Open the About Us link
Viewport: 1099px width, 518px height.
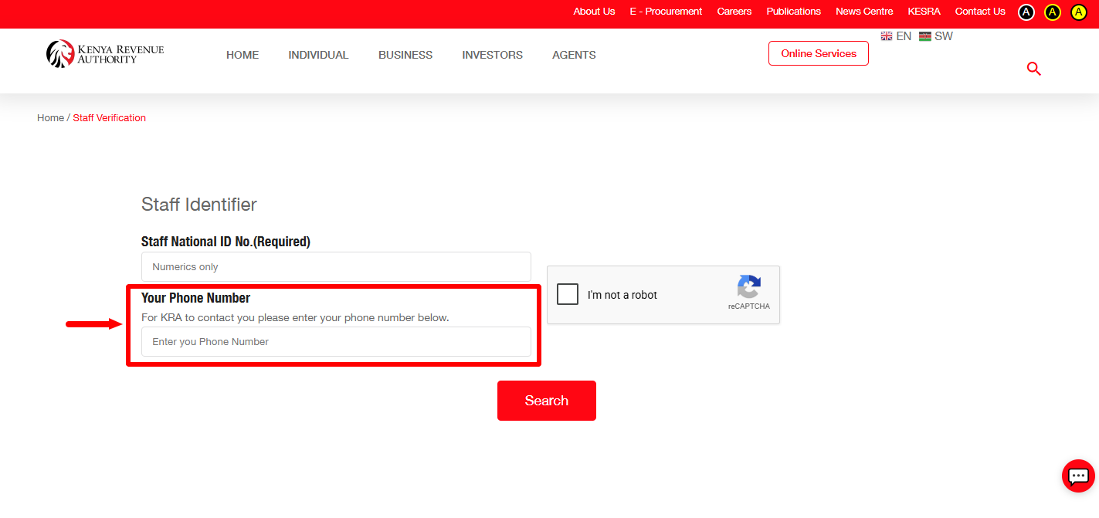coord(594,12)
